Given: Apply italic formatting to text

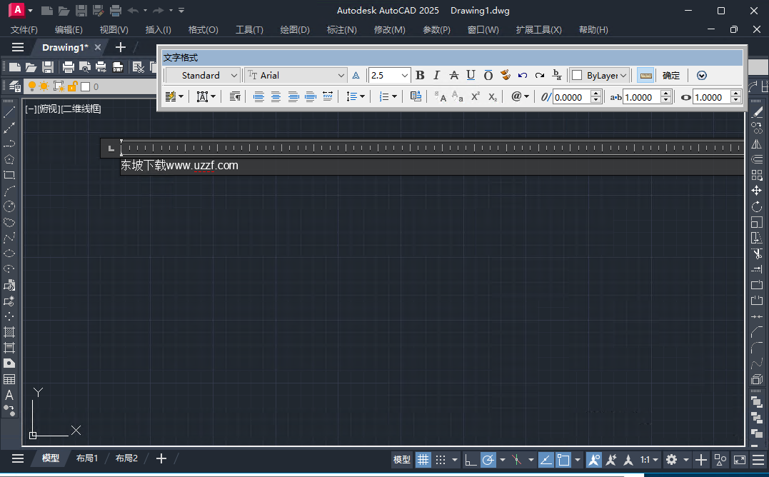Looking at the screenshot, I should click(x=436, y=75).
